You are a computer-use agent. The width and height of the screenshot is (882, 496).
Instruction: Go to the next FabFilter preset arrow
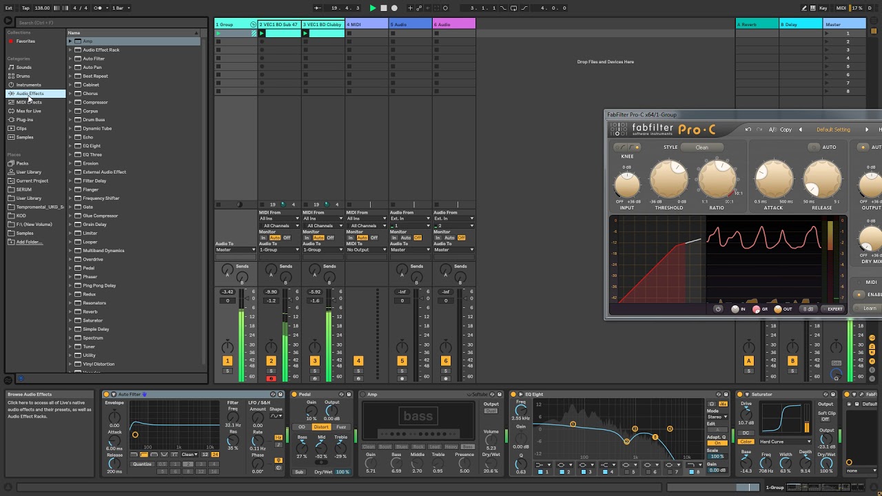[x=867, y=130]
